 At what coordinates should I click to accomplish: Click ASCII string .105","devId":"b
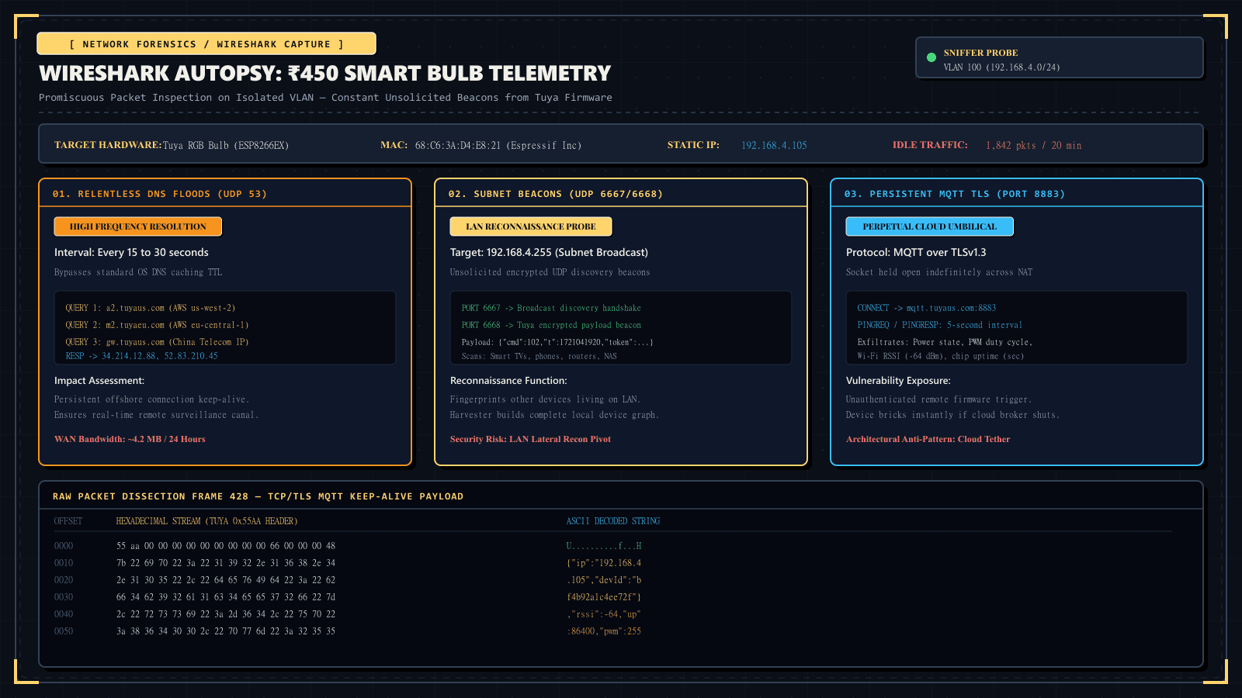tap(604, 580)
